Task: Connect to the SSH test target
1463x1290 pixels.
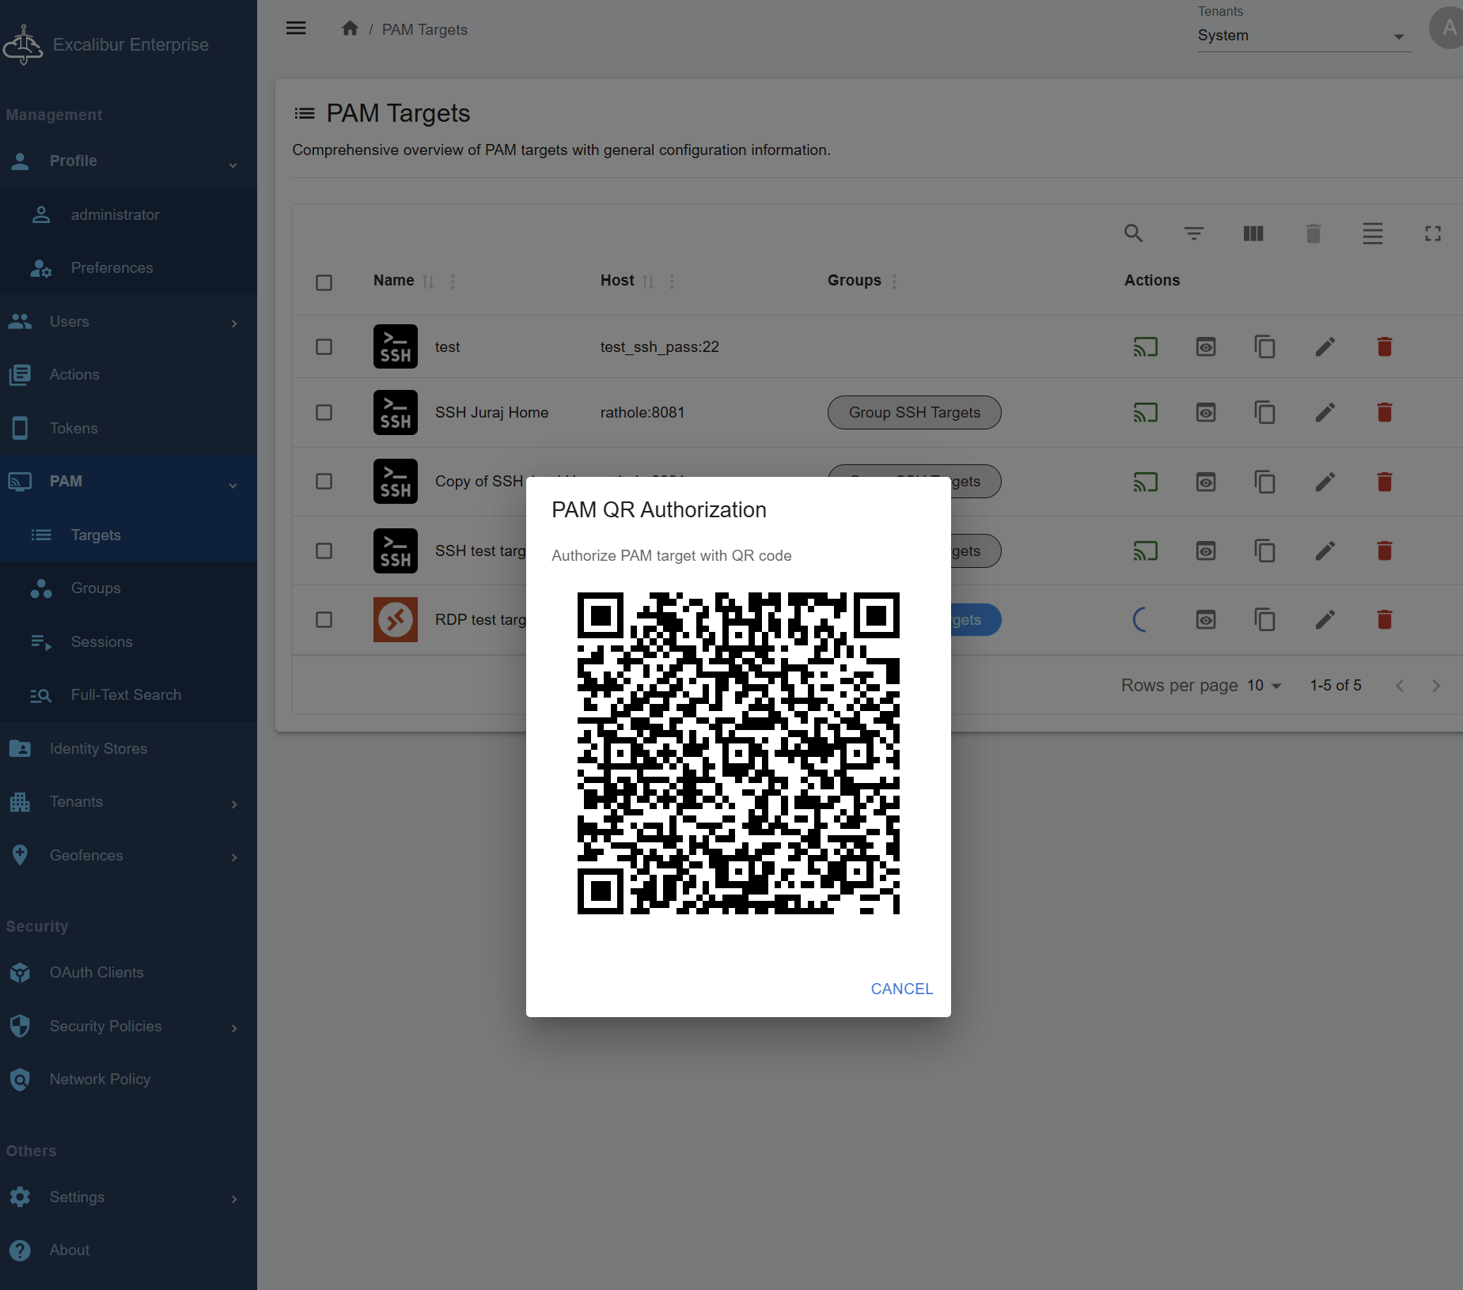Action: click(1146, 550)
